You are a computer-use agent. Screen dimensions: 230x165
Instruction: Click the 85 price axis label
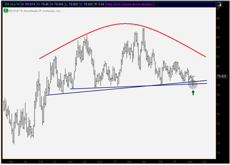pos(218,28)
